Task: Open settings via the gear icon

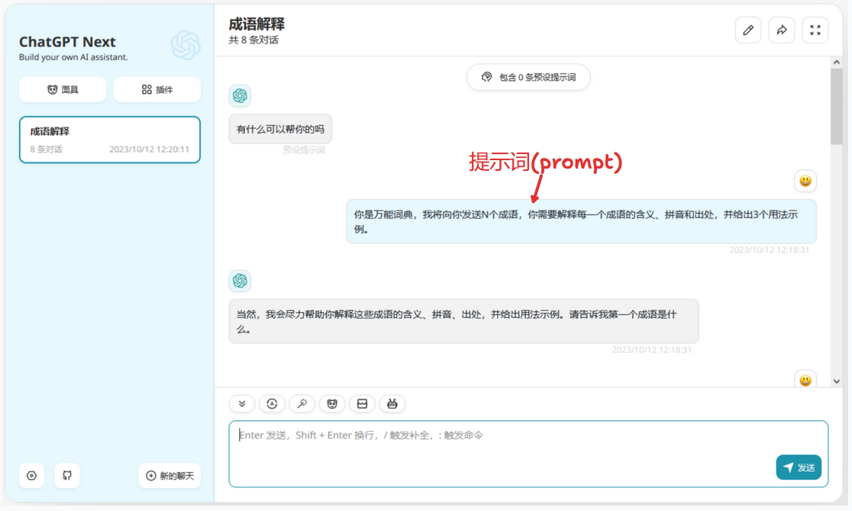Action: [x=31, y=475]
